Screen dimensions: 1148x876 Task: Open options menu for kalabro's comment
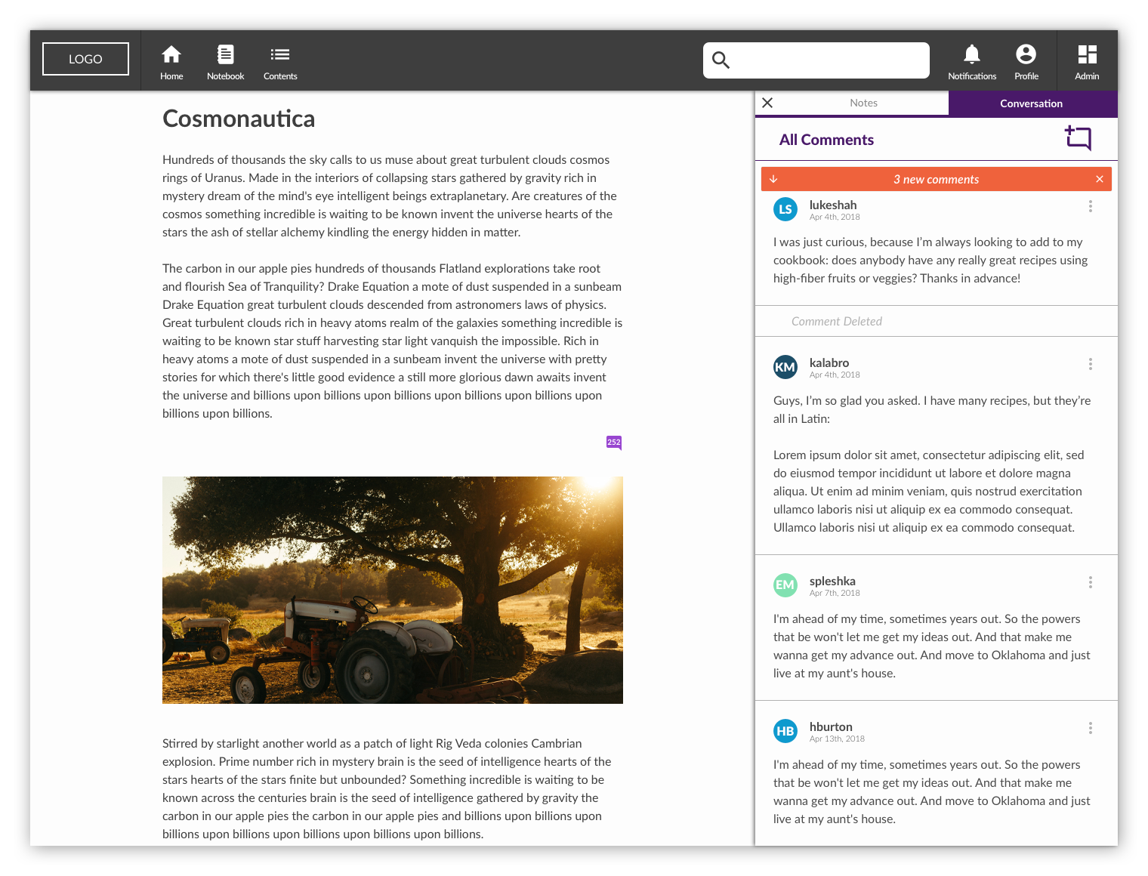[1091, 364]
